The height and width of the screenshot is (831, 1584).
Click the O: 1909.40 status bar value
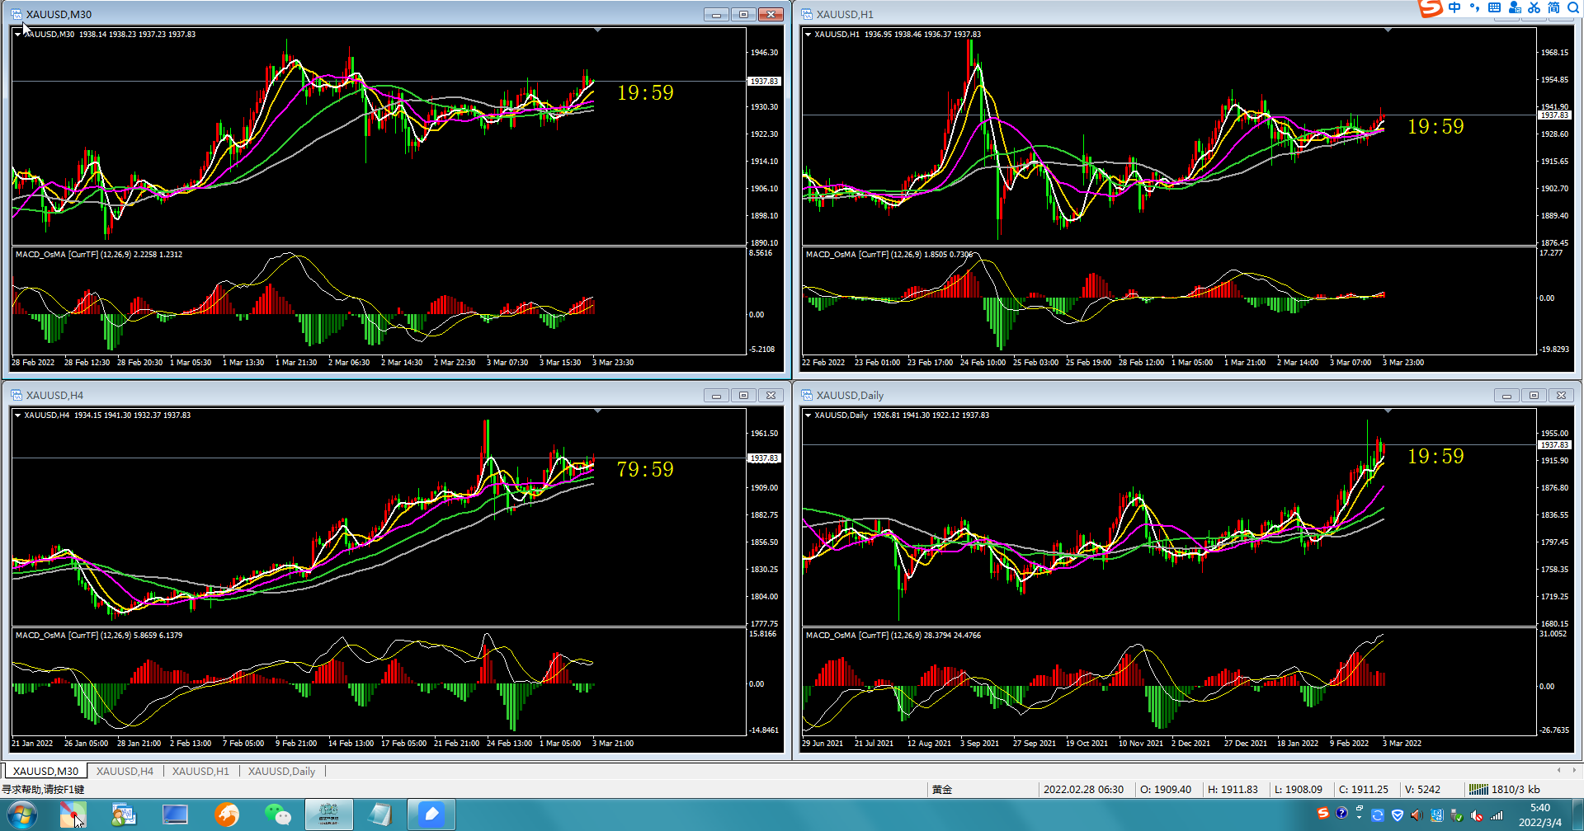(x=1165, y=790)
